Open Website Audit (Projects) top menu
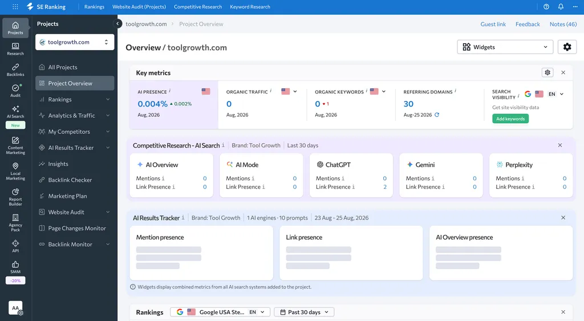 [x=139, y=7]
